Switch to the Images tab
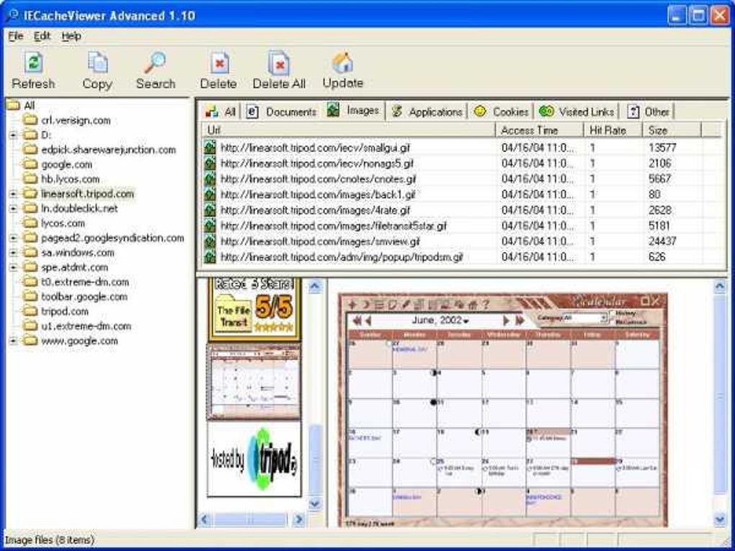Viewport: 735px width, 551px height. click(354, 111)
